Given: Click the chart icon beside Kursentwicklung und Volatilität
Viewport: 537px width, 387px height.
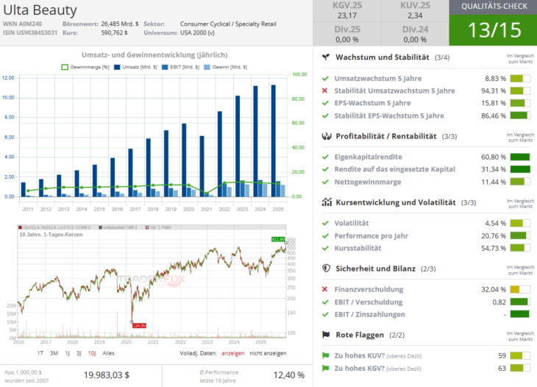Looking at the screenshot, I should click(x=326, y=202).
